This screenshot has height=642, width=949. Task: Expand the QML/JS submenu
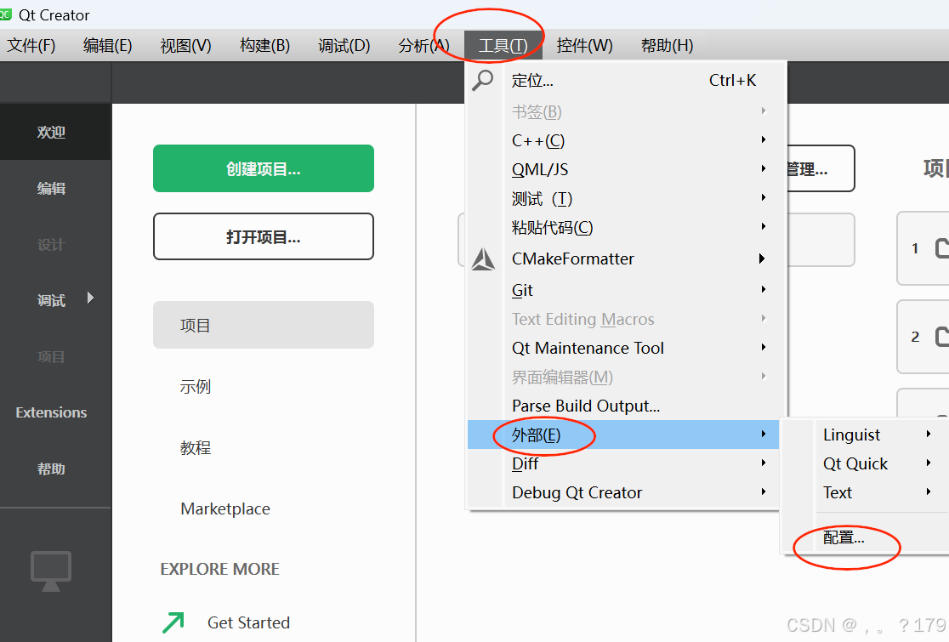coord(627,169)
